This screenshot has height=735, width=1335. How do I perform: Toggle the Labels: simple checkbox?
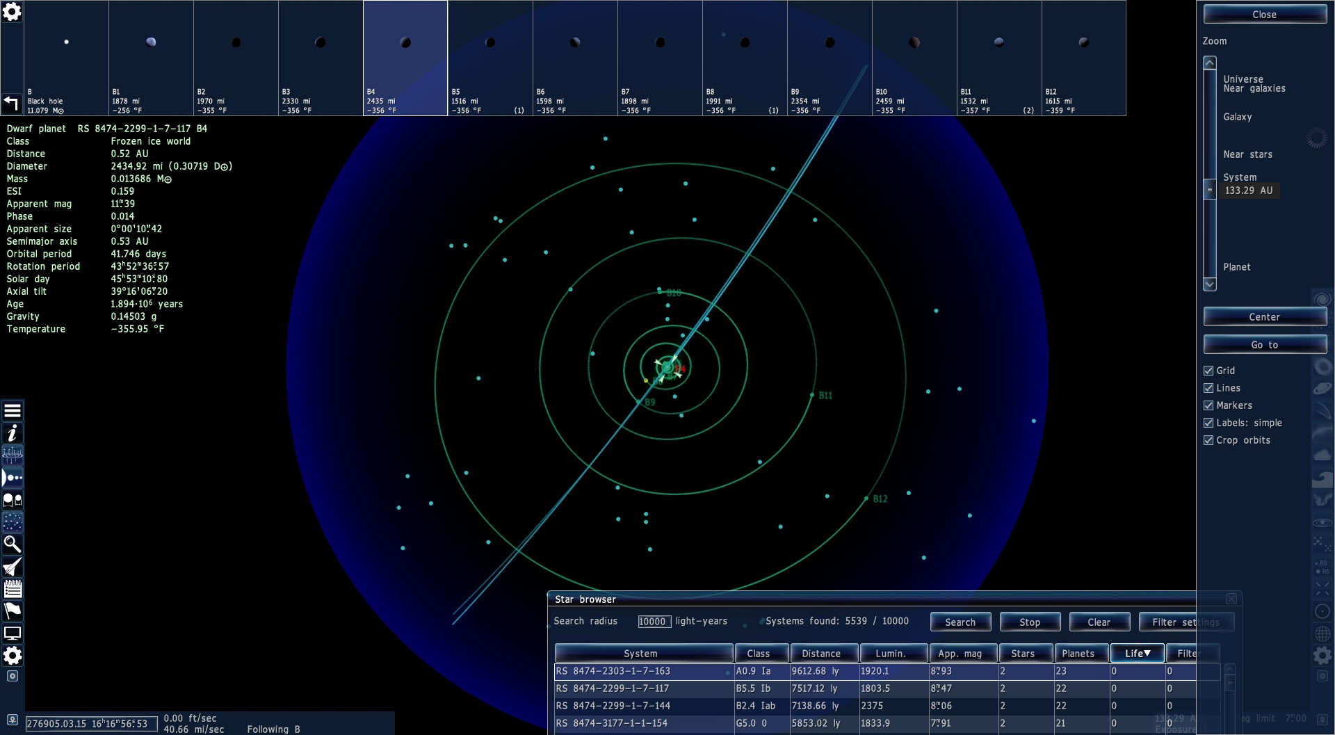pyautogui.click(x=1208, y=423)
